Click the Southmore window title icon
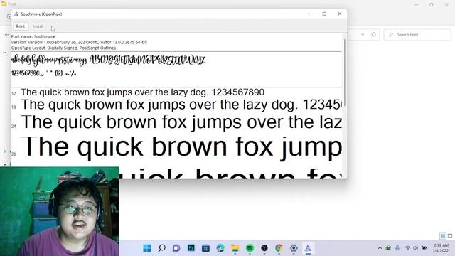 tap(16, 14)
